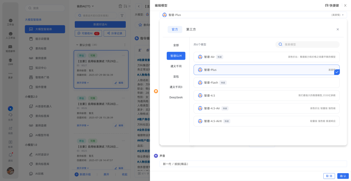Switch to the 第三方 tab

[x=191, y=30]
